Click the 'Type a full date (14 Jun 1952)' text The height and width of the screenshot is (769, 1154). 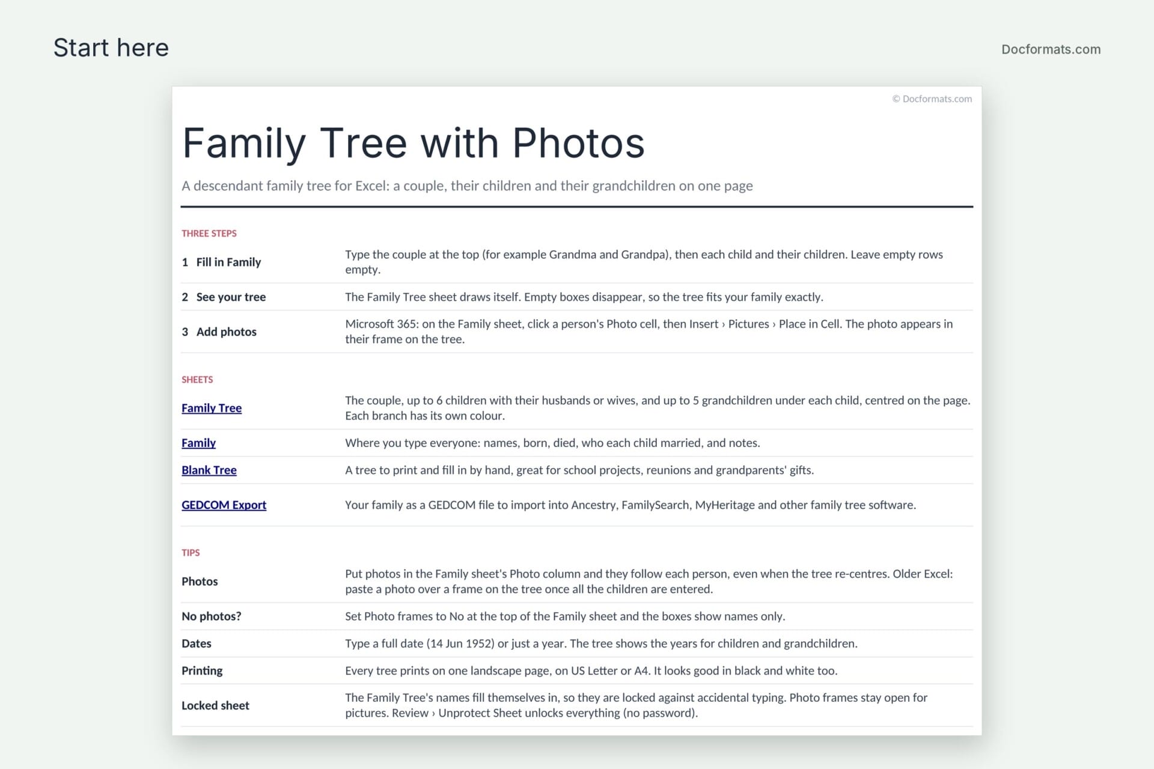(601, 643)
